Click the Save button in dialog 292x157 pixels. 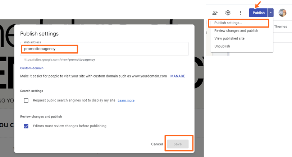(x=178, y=144)
